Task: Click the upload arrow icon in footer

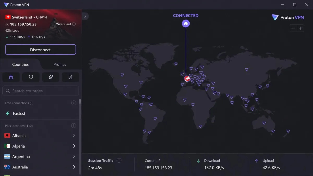Action: (257, 161)
